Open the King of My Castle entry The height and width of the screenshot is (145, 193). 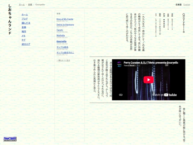(65, 19)
